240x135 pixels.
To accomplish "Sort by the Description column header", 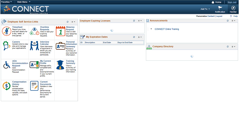I will 90,42.
